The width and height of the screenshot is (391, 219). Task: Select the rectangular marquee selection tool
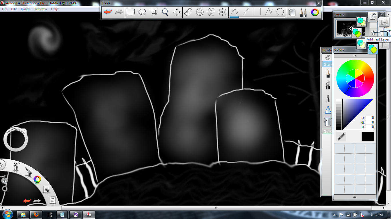131,12
